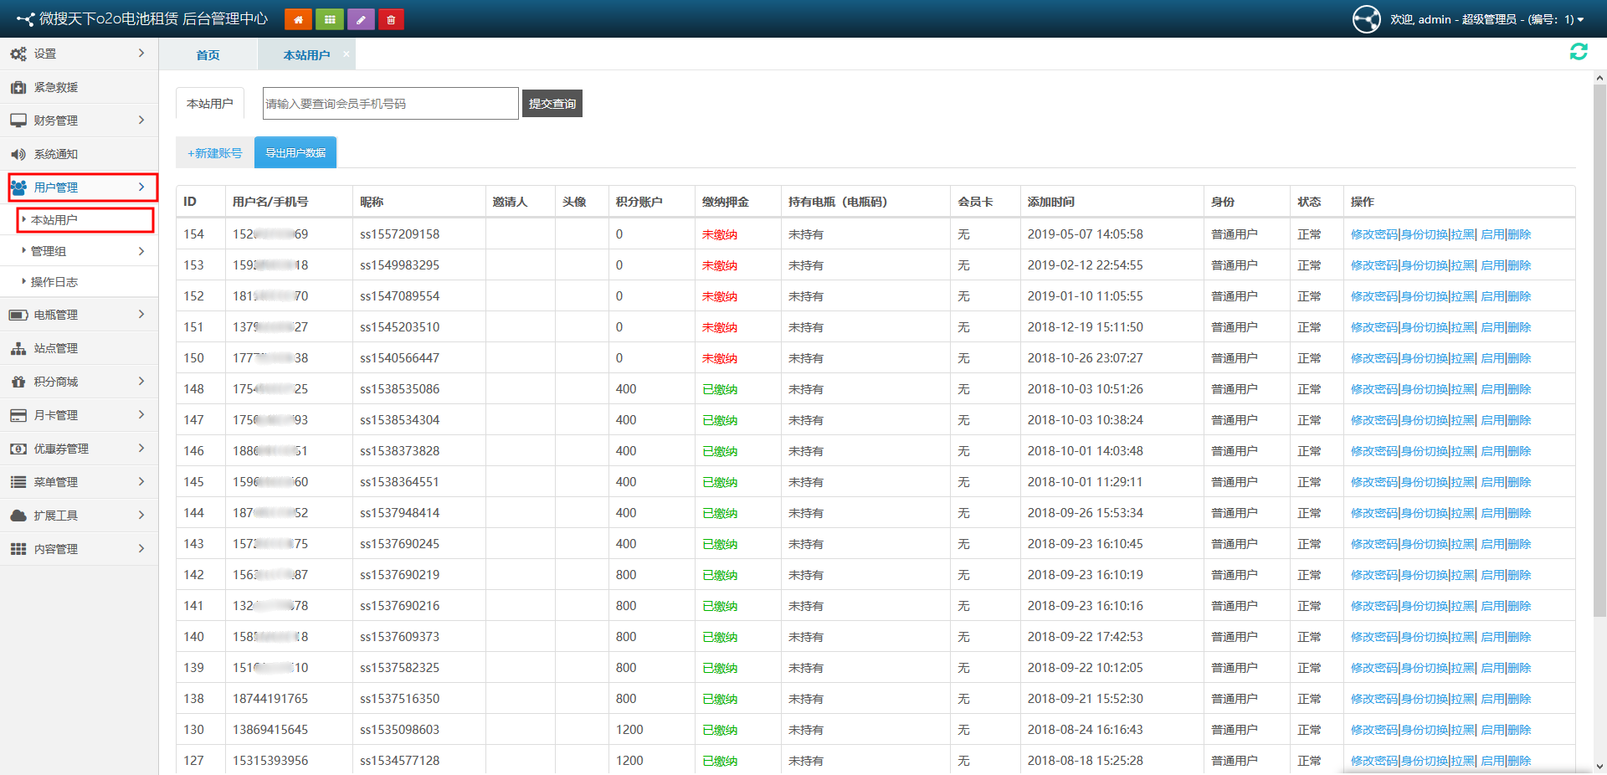Click the green refresh icon
This screenshot has width=1607, height=775.
coord(1579,52)
